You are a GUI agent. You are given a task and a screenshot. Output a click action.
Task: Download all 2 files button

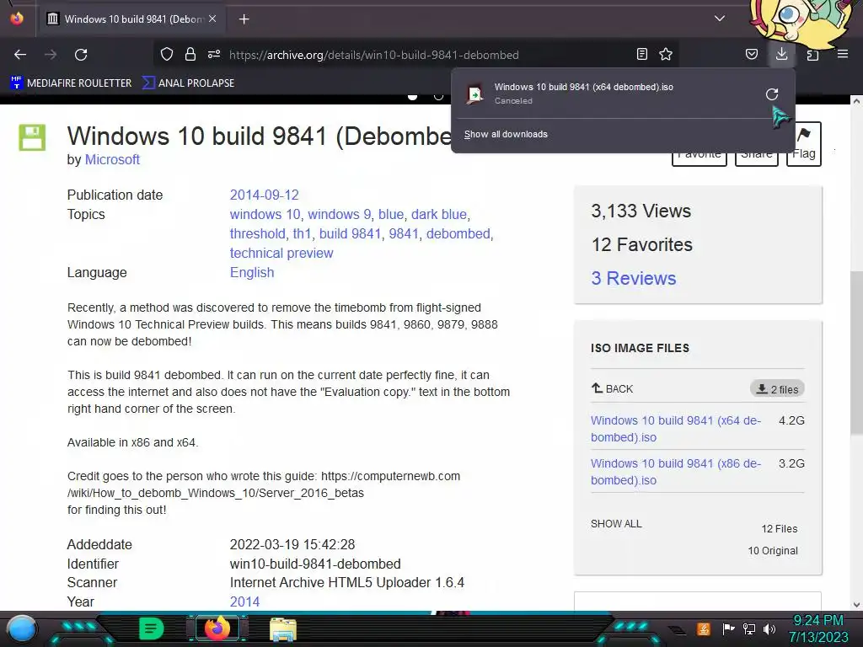(777, 389)
